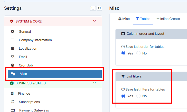Image resolution: width=187 pixels, height=112 pixels.
Task: Click the List filters panel header
Action: click(x=151, y=76)
